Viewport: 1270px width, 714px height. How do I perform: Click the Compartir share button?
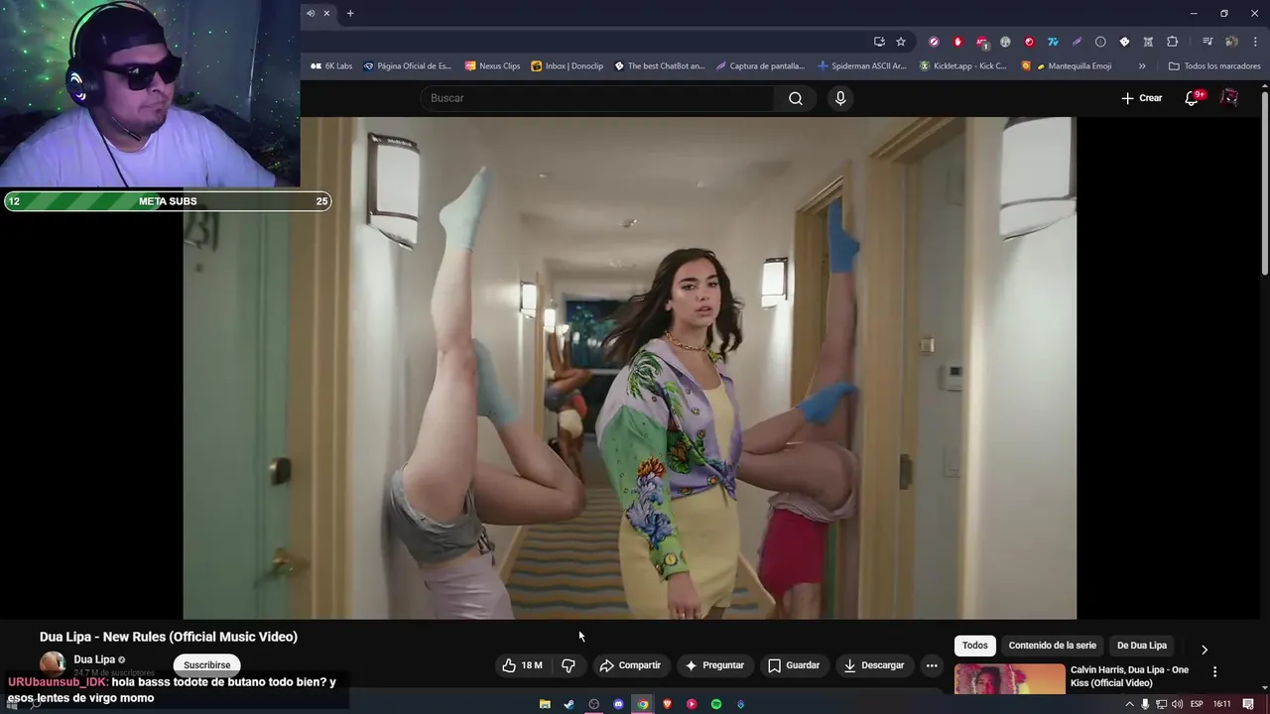click(x=630, y=665)
